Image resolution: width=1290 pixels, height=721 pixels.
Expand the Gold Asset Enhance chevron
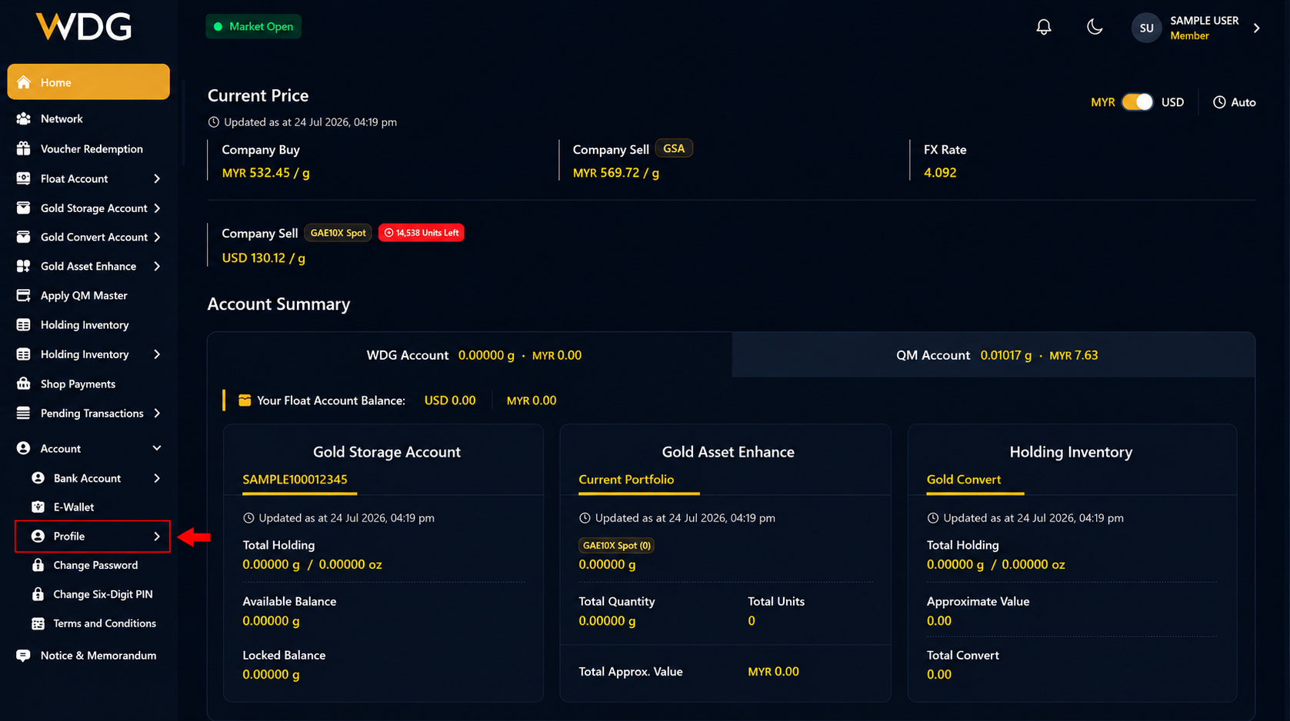[157, 267]
